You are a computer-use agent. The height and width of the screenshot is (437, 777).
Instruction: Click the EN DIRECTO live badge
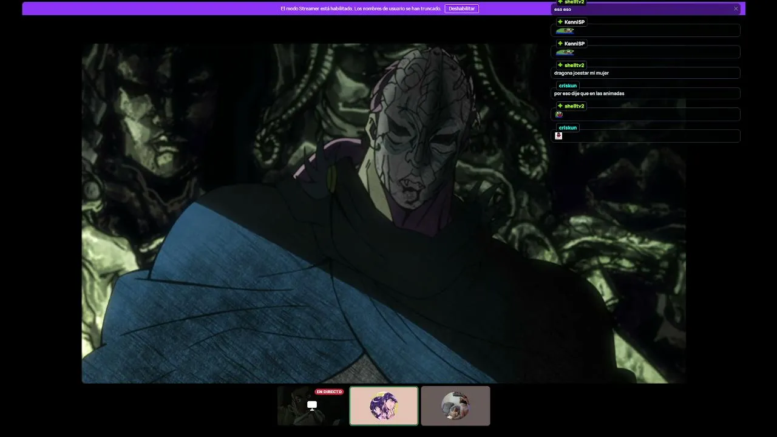click(329, 392)
